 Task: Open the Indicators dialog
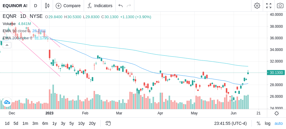tap(100, 6)
